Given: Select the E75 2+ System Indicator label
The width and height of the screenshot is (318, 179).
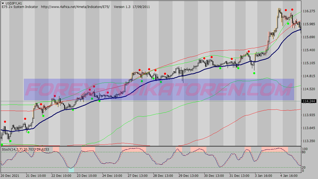Looking at the screenshot, I should tap(20, 7).
